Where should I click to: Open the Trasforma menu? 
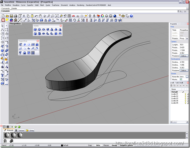[x=55, y=5]
